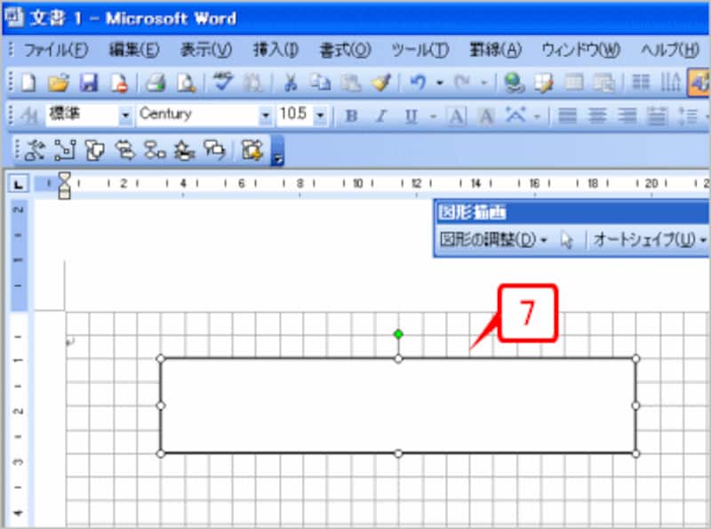Save the current document
This screenshot has width=711, height=529.
click(x=87, y=84)
